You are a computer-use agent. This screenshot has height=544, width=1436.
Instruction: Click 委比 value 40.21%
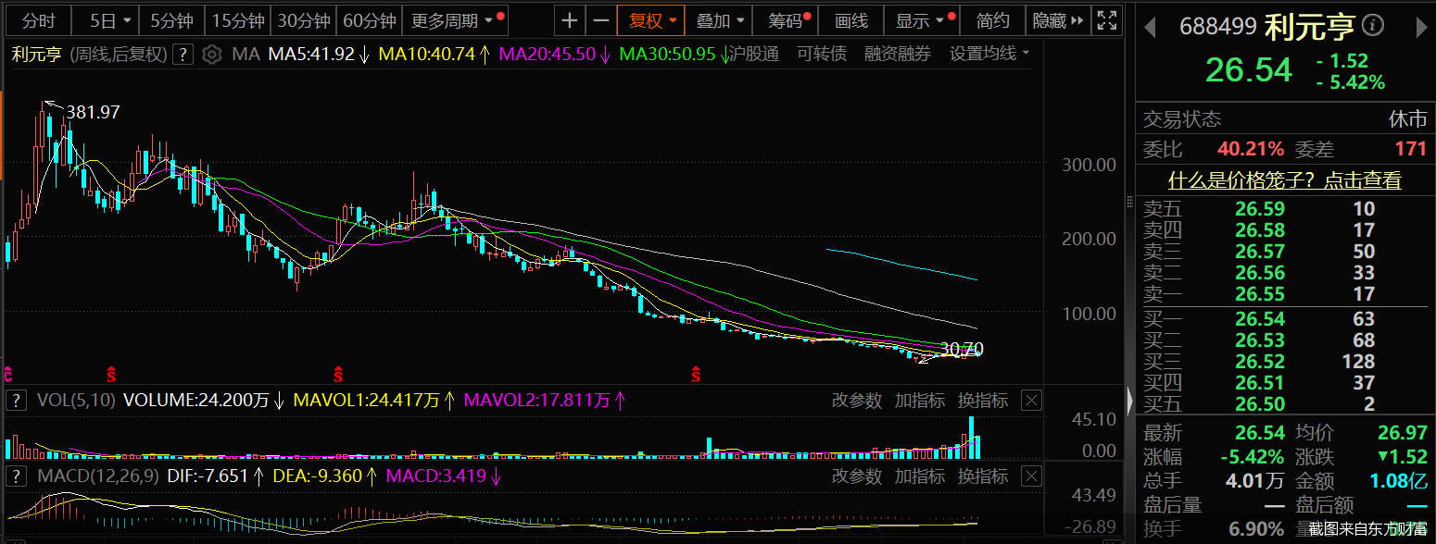click(1251, 148)
